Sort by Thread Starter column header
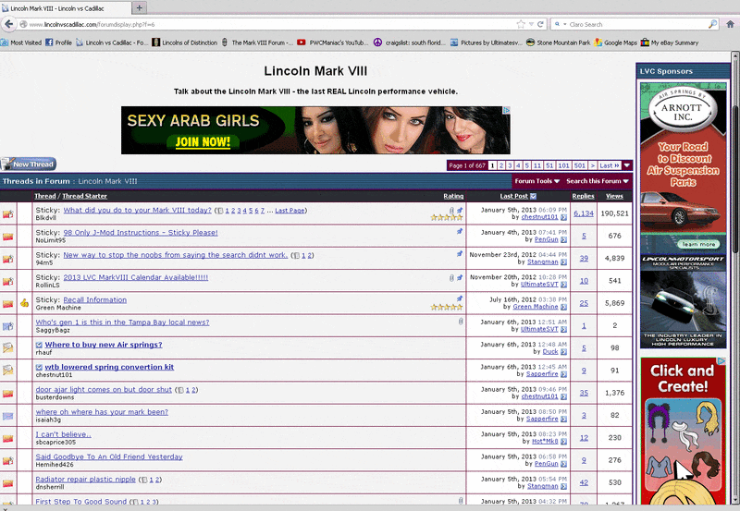Viewport: 740px width, 511px height. point(84,196)
